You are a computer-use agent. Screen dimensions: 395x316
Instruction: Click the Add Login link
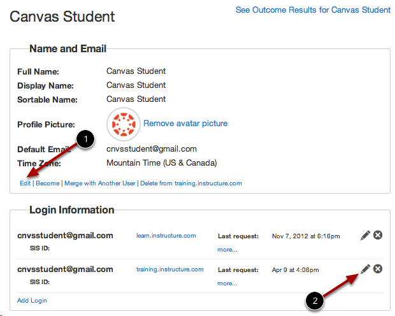32,300
